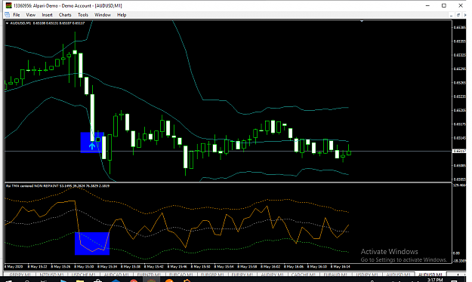Minimize the inner chart window
472x282 pixels.
pyautogui.click(x=451, y=15)
